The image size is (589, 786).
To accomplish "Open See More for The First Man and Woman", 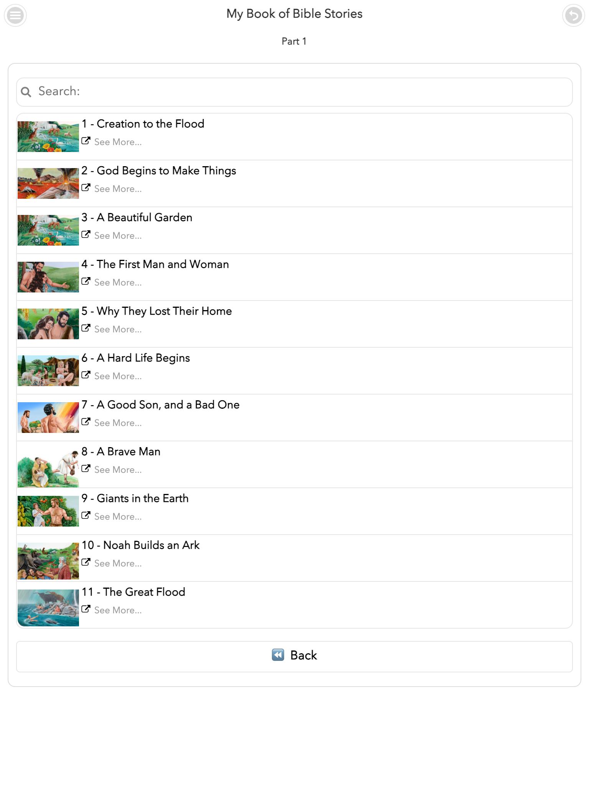I will click(118, 282).
